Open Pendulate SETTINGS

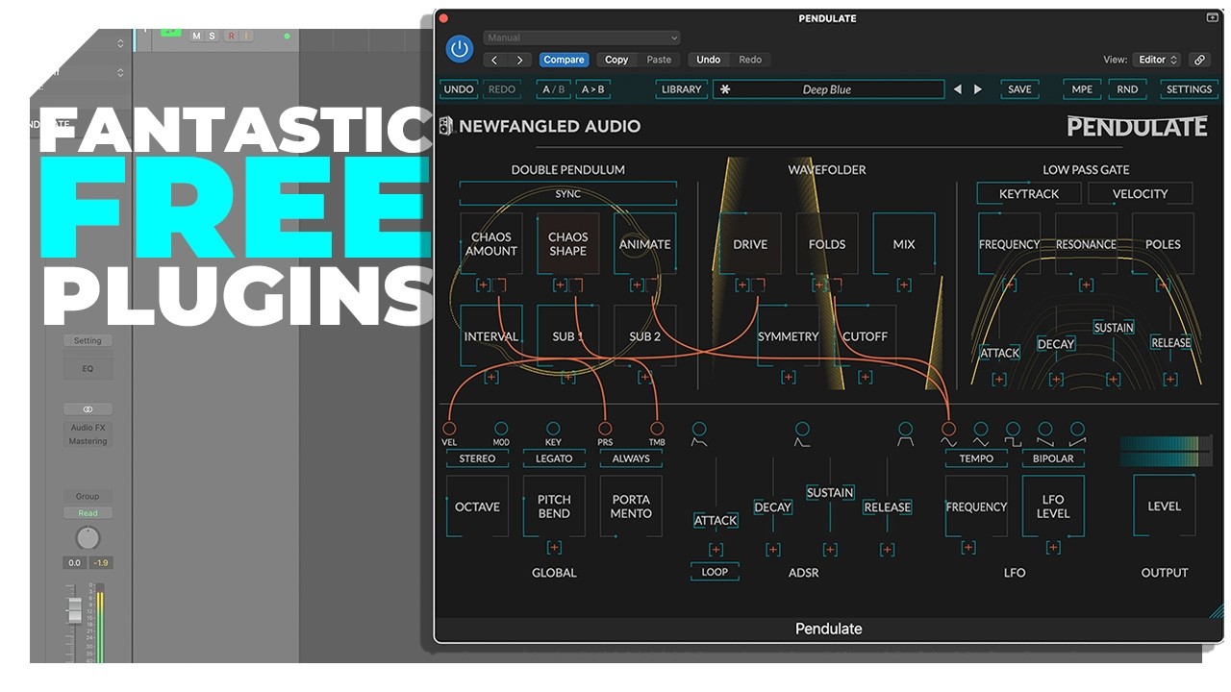(x=1189, y=89)
